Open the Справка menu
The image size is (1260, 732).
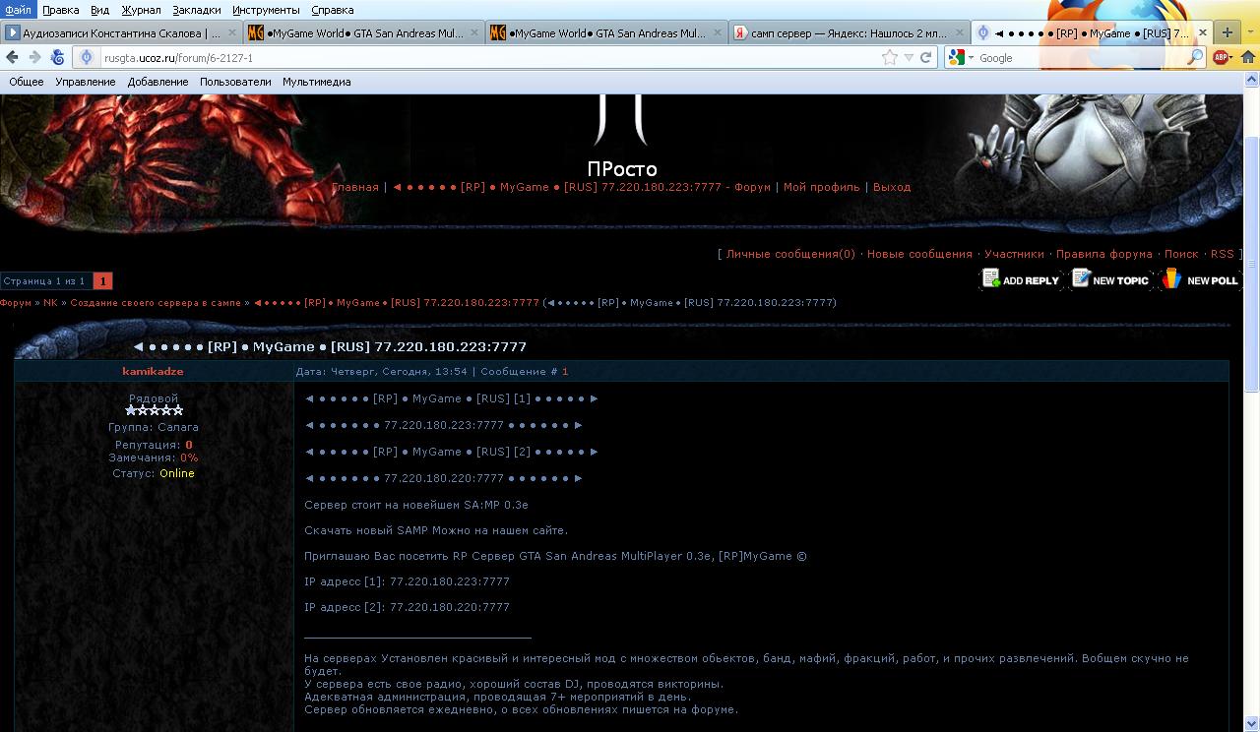(332, 10)
